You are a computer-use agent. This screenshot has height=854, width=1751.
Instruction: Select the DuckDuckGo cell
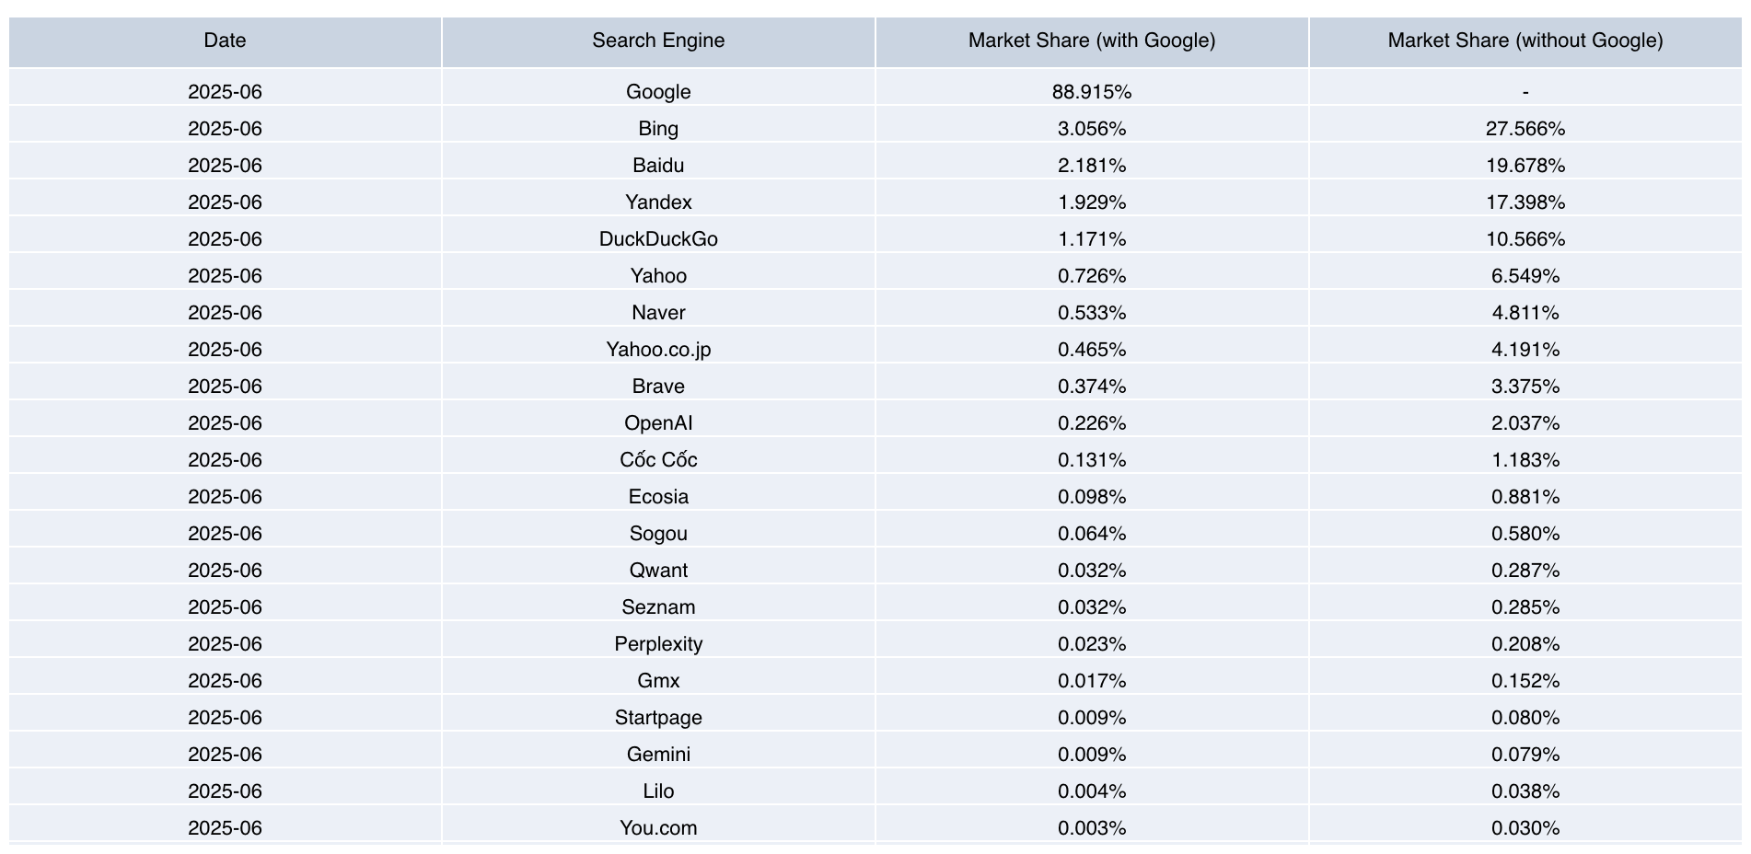click(658, 239)
